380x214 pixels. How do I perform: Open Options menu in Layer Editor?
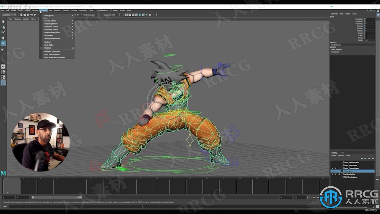(341, 155)
